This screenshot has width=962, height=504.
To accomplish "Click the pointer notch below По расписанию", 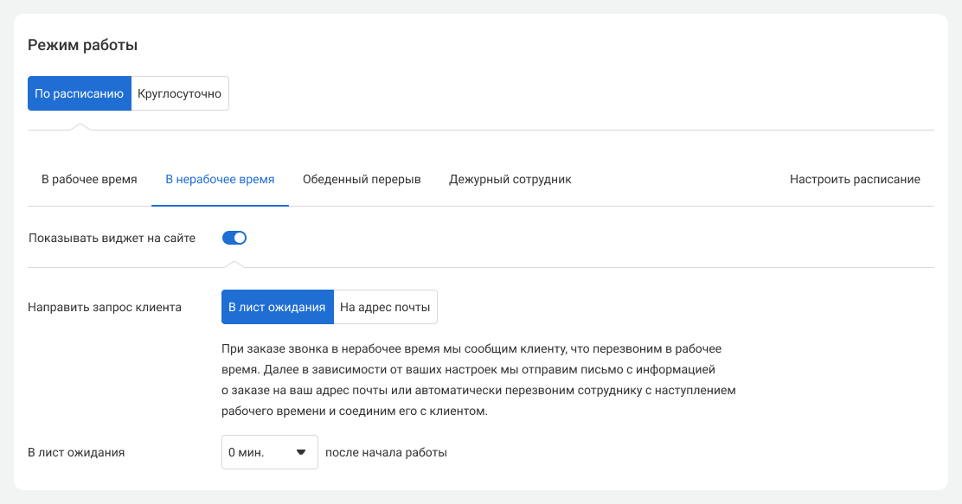I will click(80, 127).
